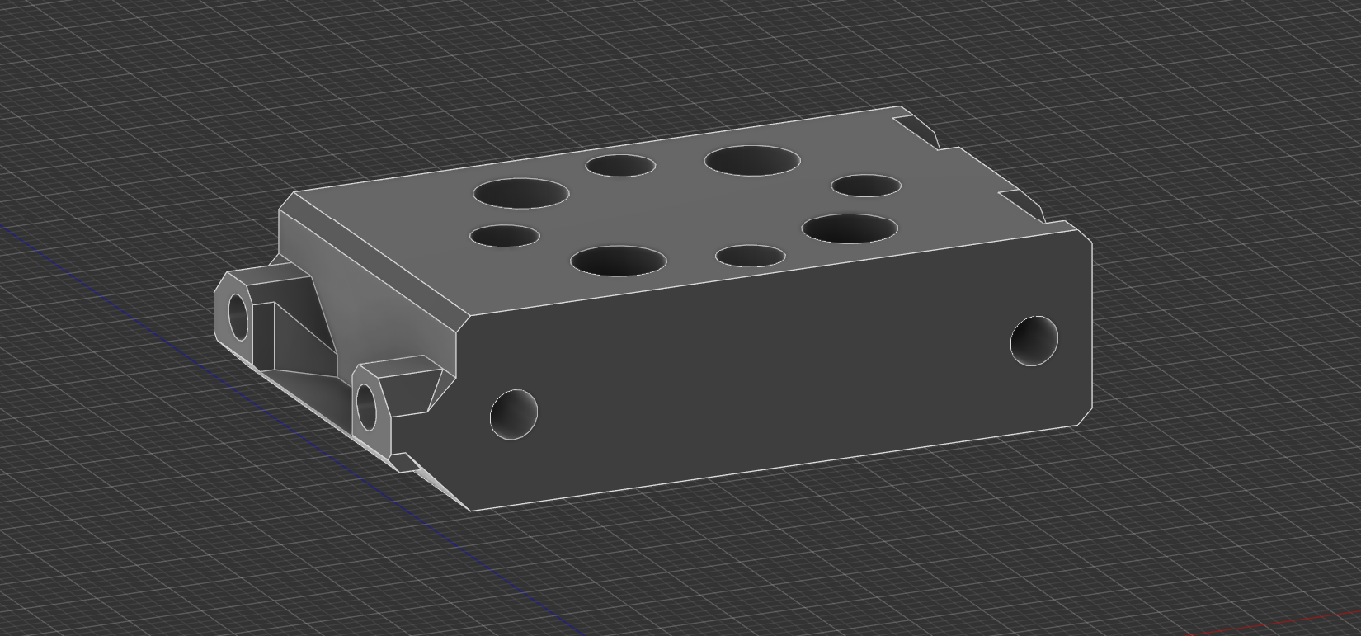Image resolution: width=1361 pixels, height=636 pixels.
Task: Pick the hole in the leftmost mounting lug
Action: click(x=239, y=316)
